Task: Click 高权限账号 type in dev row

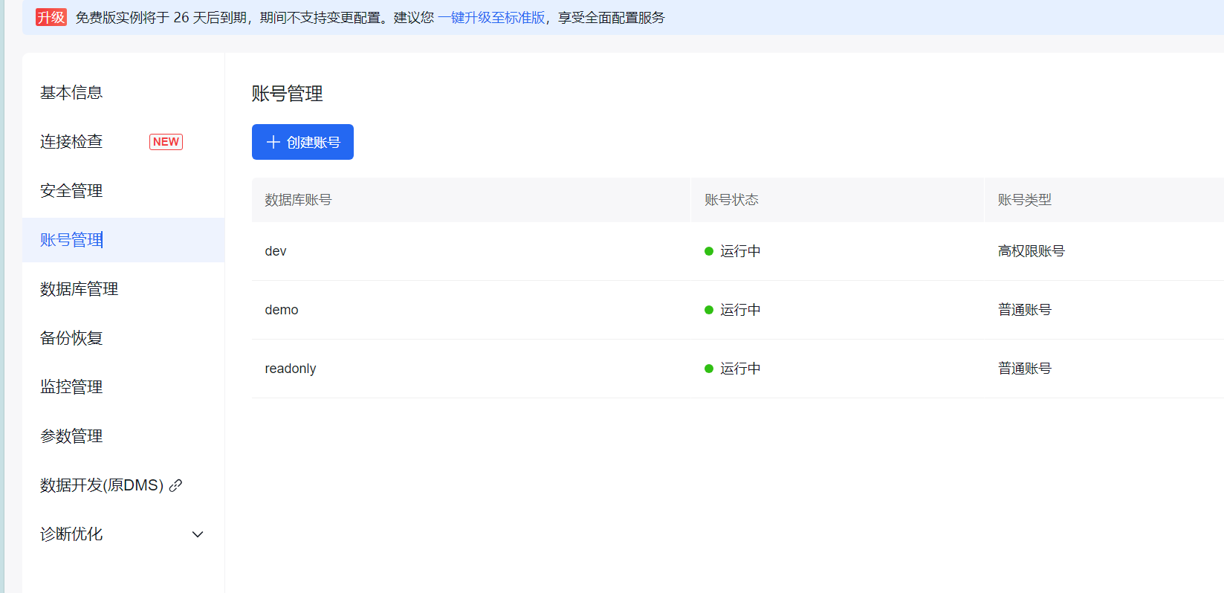Action: pos(1031,251)
